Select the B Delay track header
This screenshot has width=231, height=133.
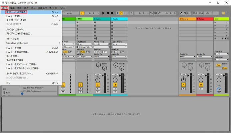click(x=205, y=19)
